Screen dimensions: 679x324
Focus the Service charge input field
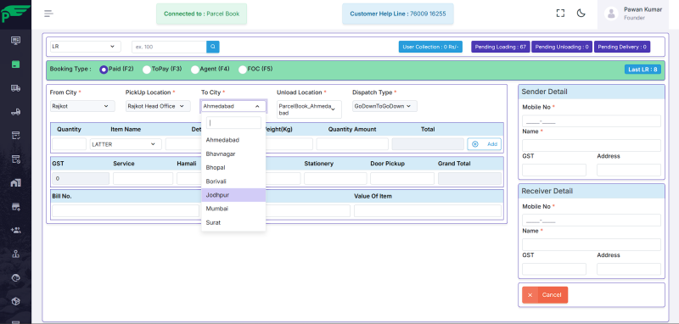(143, 179)
